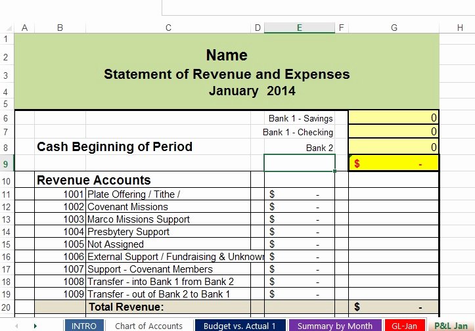Click the 'Revenue Accounts' heading cell

93,180
